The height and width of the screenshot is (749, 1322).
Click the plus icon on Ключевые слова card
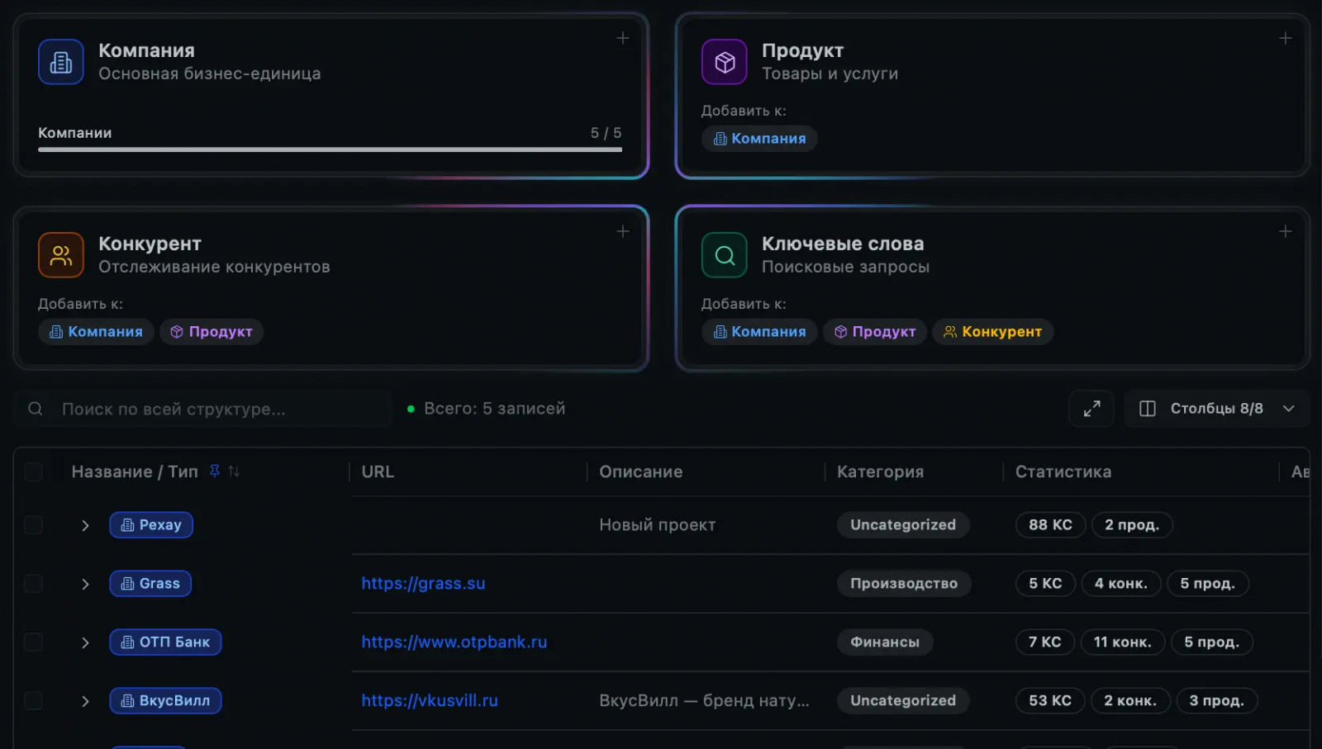click(1286, 231)
